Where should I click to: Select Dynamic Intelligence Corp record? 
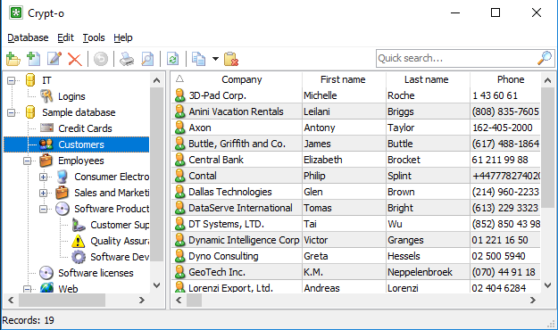[x=356, y=240]
